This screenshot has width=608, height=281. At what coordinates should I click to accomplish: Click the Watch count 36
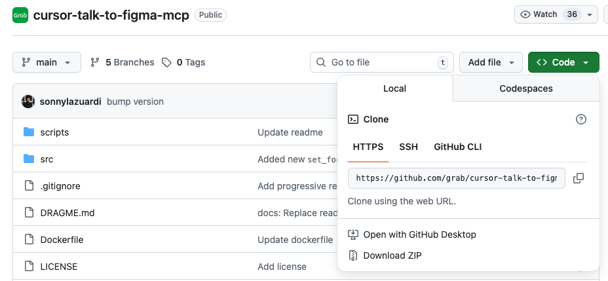coord(572,14)
